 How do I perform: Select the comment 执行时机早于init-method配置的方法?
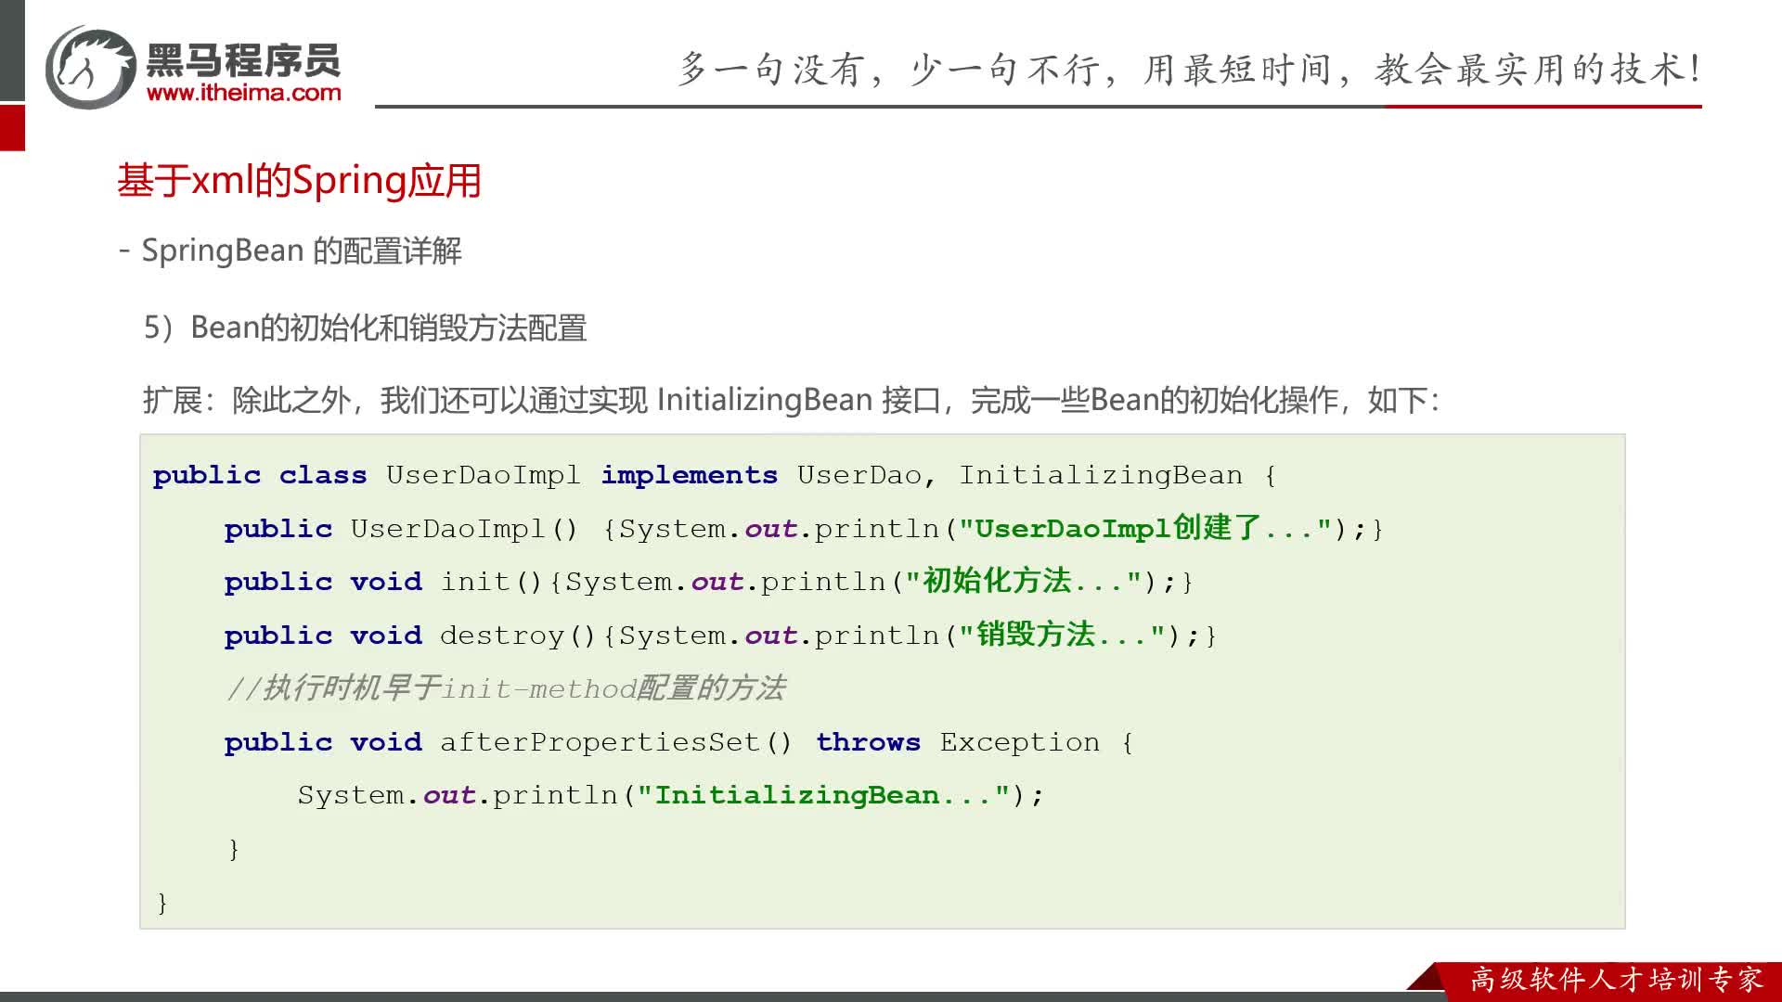coord(507,688)
